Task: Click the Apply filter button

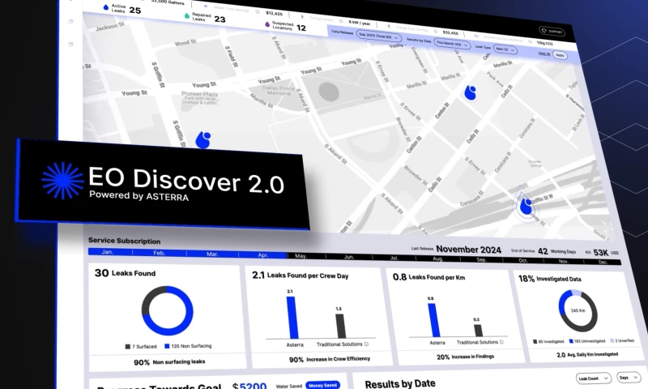Action: tap(560, 55)
